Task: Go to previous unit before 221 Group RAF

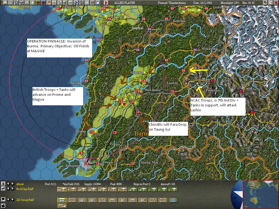Action: pyautogui.click(x=8, y=199)
